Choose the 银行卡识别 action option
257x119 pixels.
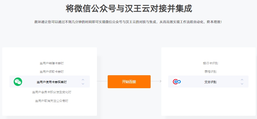click(210, 63)
